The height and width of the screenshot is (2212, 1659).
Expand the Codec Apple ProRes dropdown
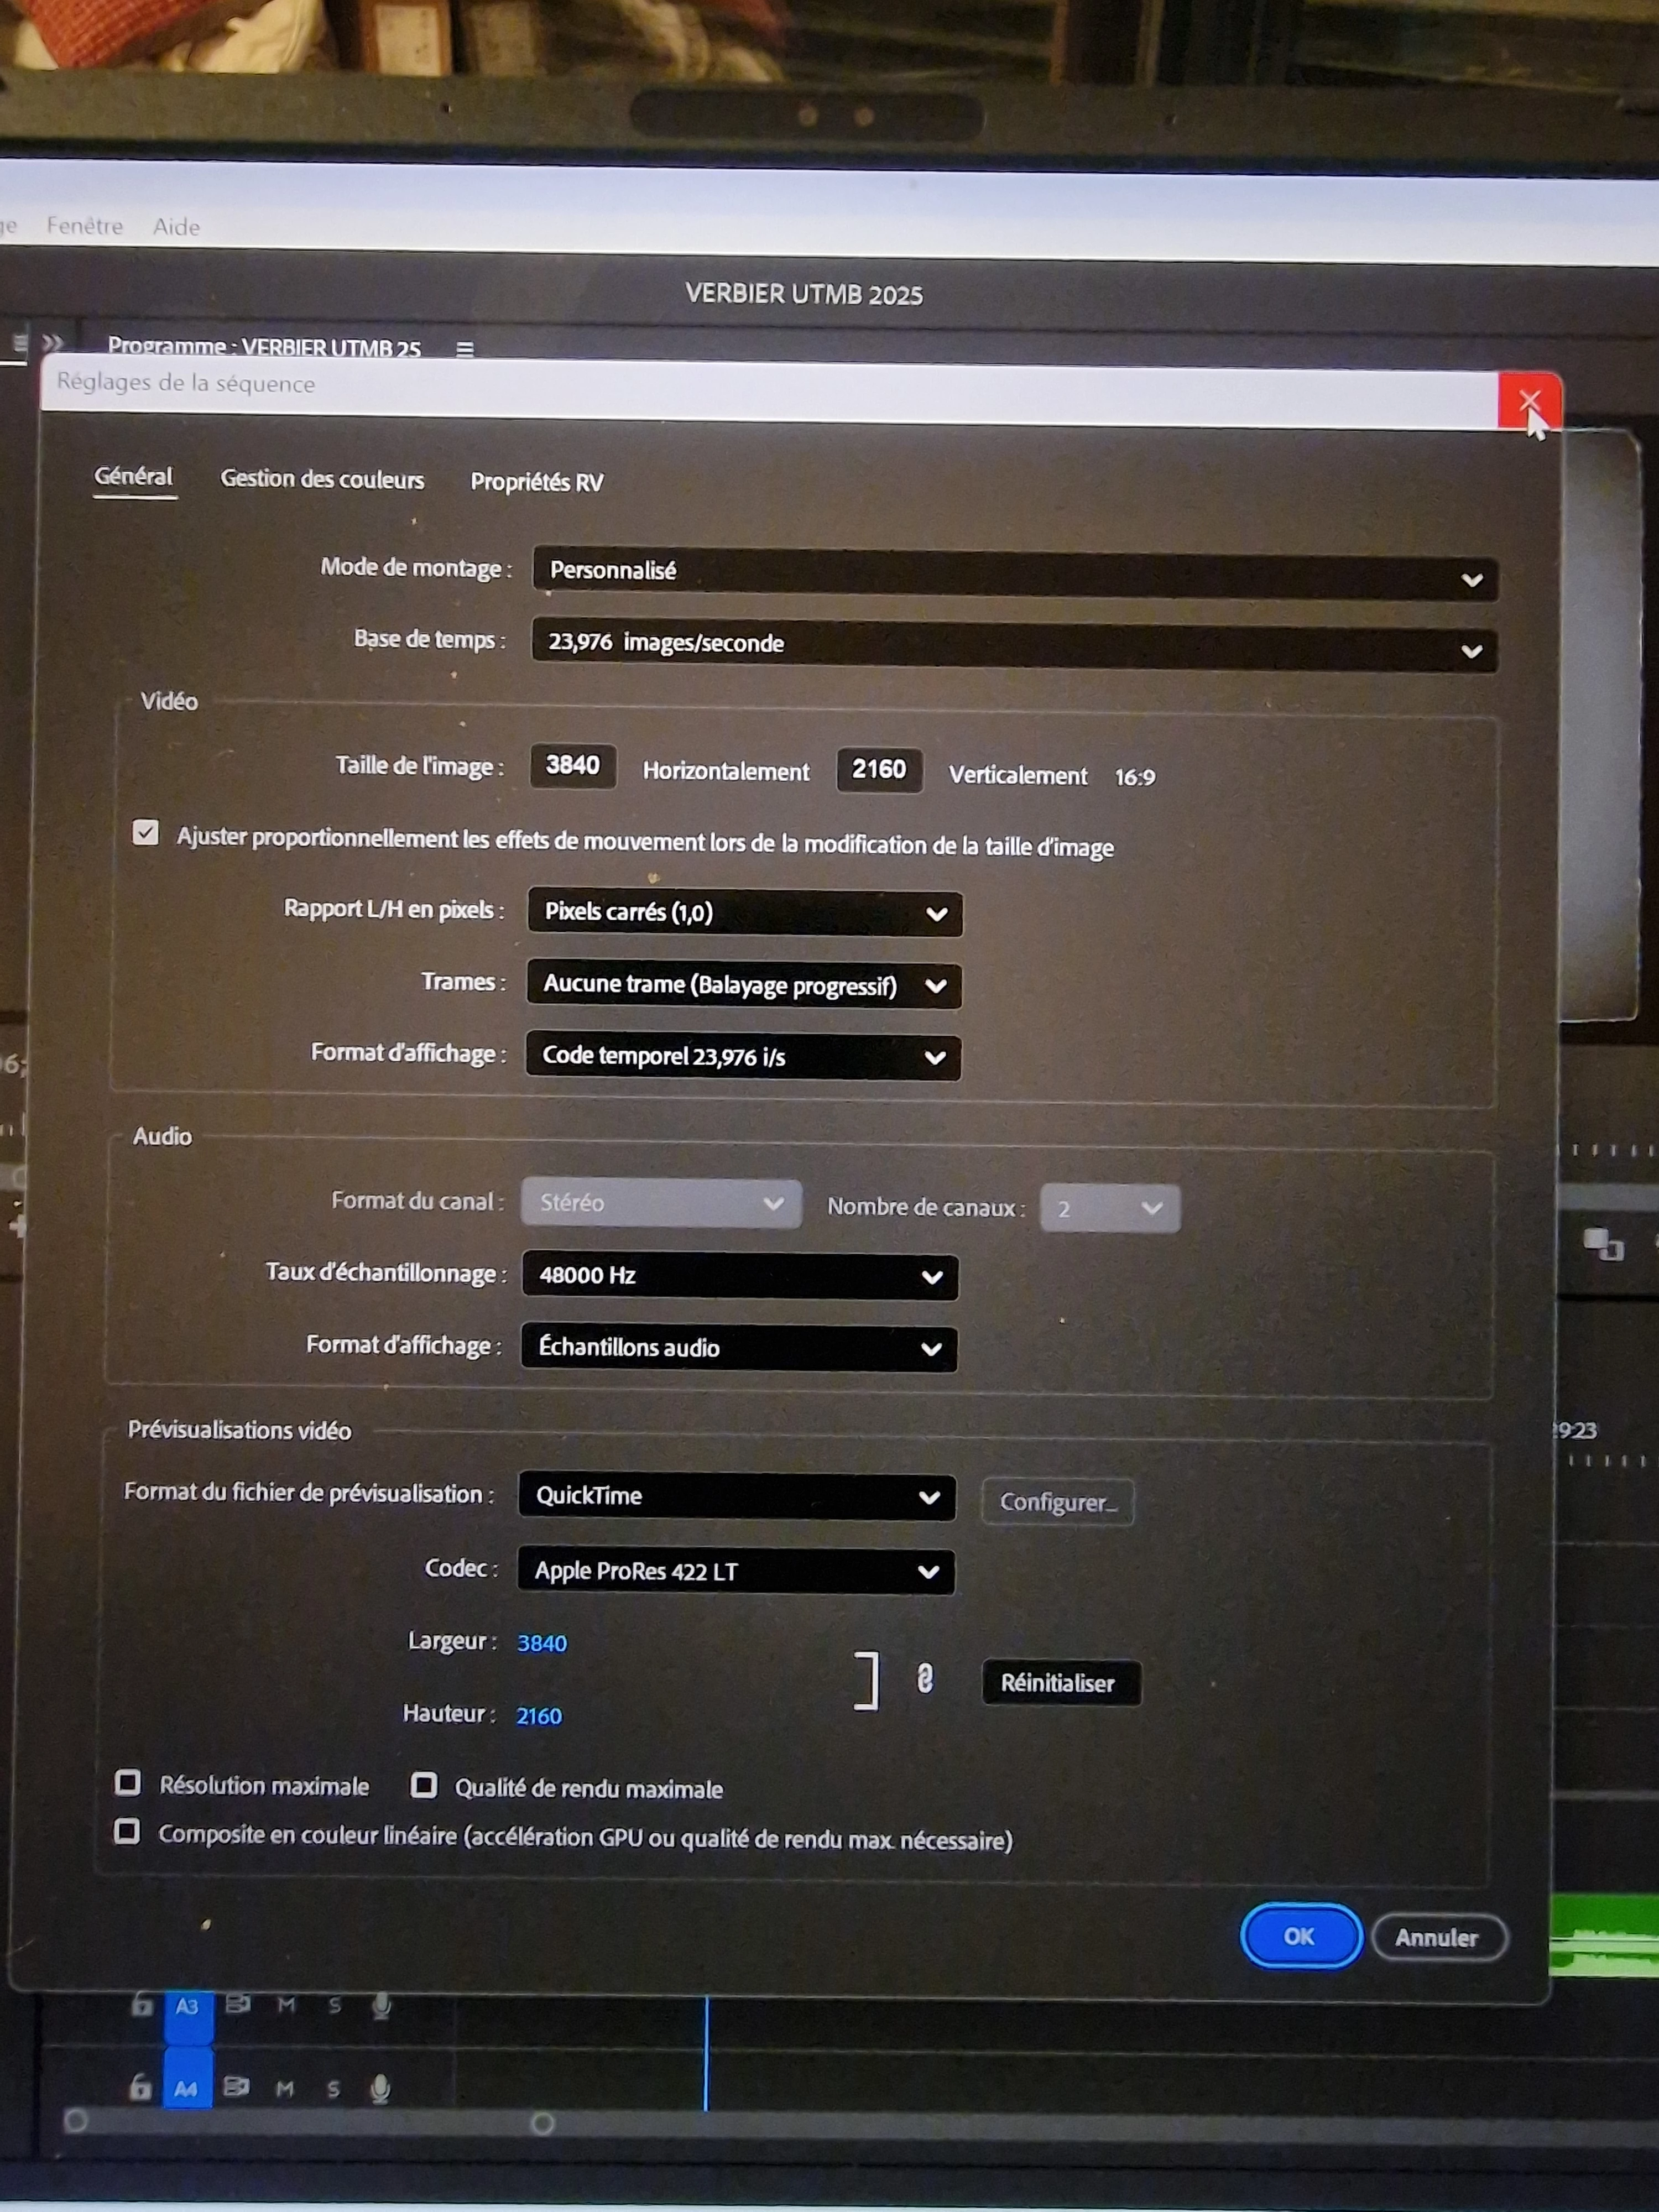tap(735, 1571)
